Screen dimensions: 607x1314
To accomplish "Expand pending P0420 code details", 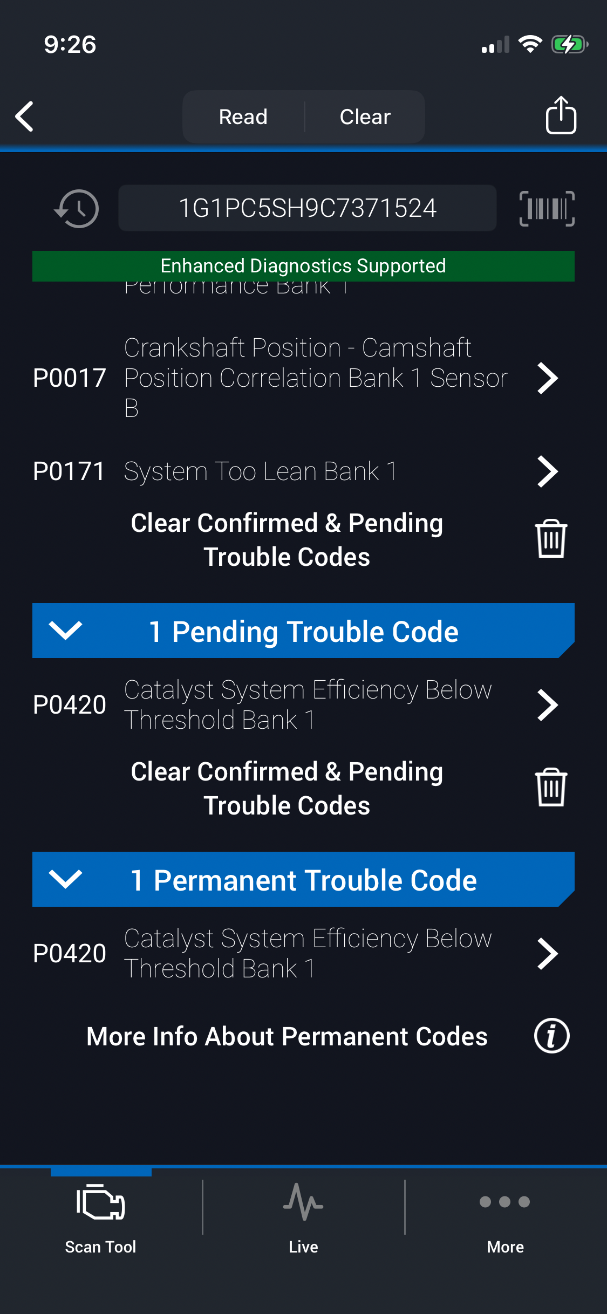I will 548,705.
